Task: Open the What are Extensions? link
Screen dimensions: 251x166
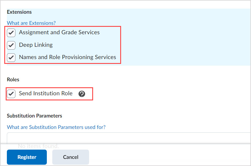Action: (x=31, y=23)
